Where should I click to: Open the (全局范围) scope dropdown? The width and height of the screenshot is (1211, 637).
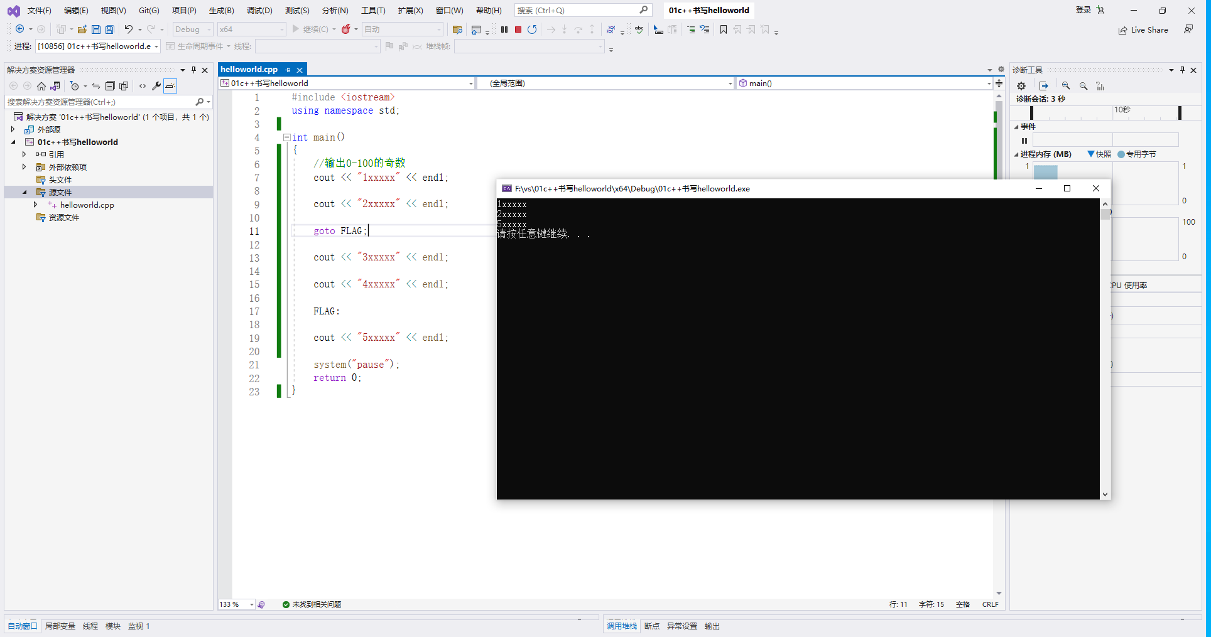pyautogui.click(x=605, y=83)
